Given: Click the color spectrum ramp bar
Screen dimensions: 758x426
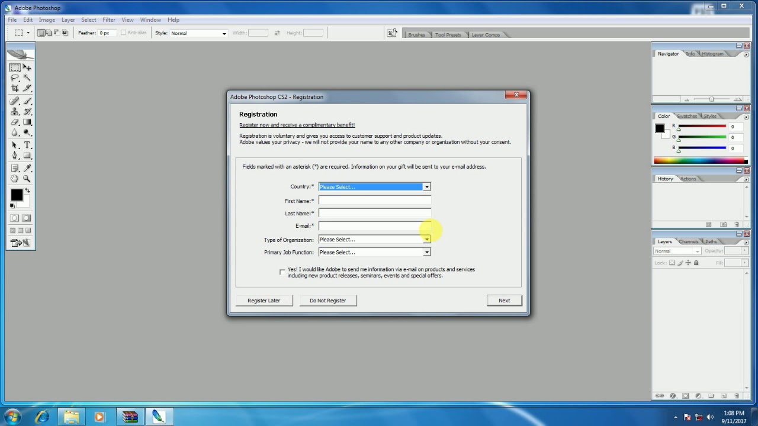Looking at the screenshot, I should click(x=701, y=160).
